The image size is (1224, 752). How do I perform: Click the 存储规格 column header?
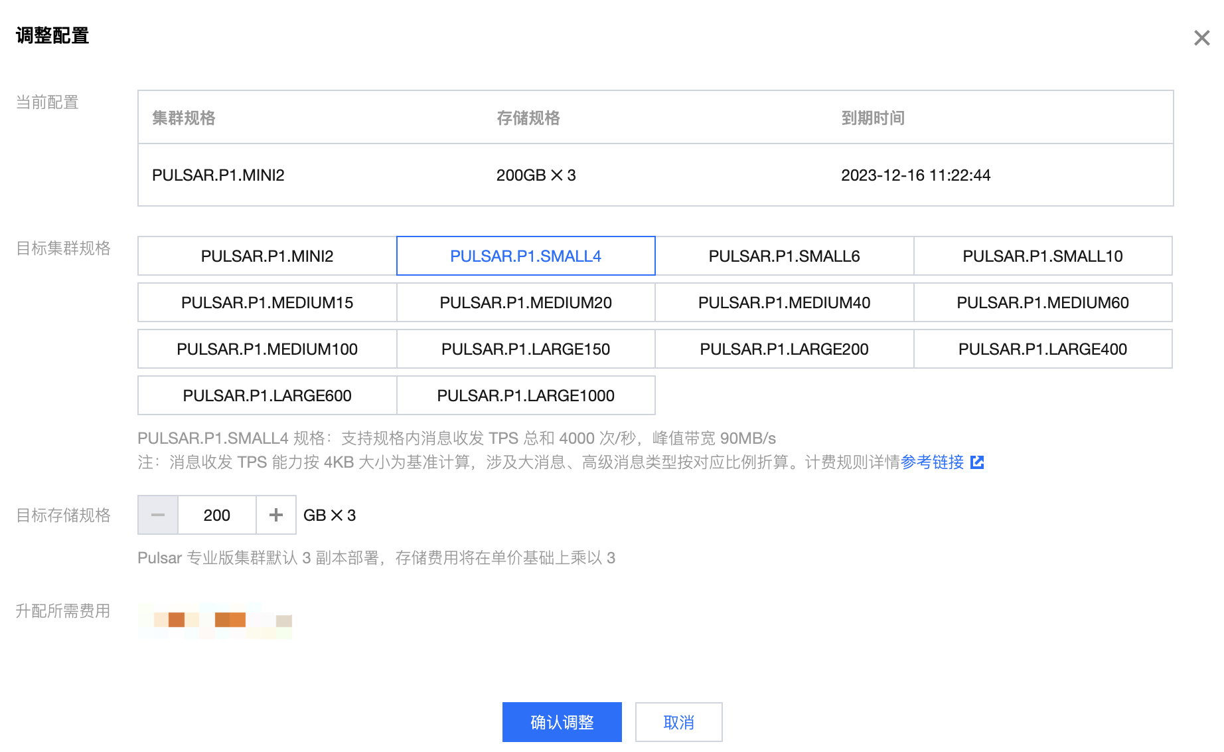[528, 118]
